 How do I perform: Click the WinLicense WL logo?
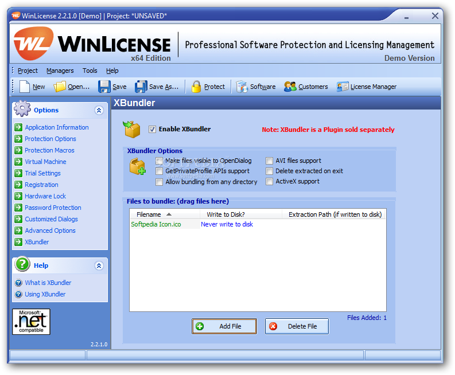(x=34, y=44)
